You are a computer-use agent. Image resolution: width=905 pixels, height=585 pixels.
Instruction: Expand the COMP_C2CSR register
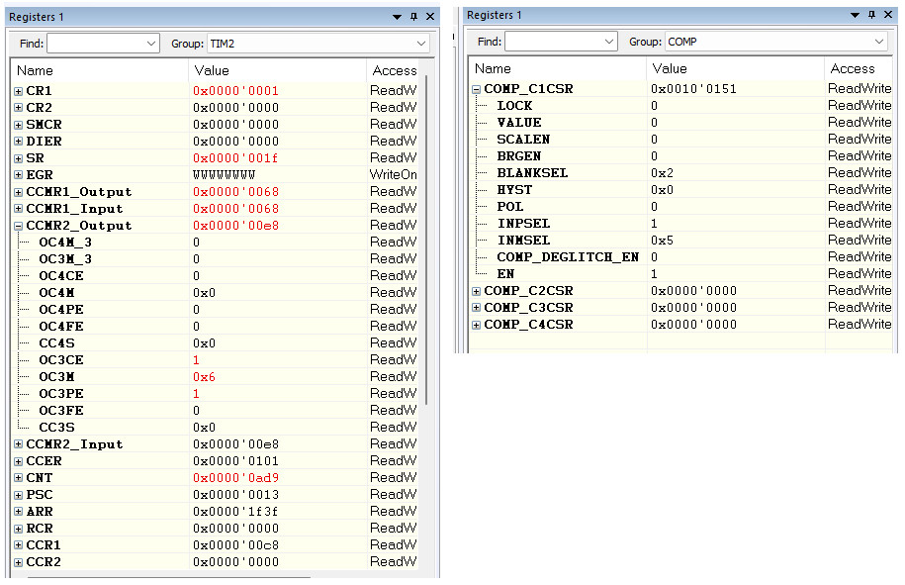pyautogui.click(x=478, y=290)
